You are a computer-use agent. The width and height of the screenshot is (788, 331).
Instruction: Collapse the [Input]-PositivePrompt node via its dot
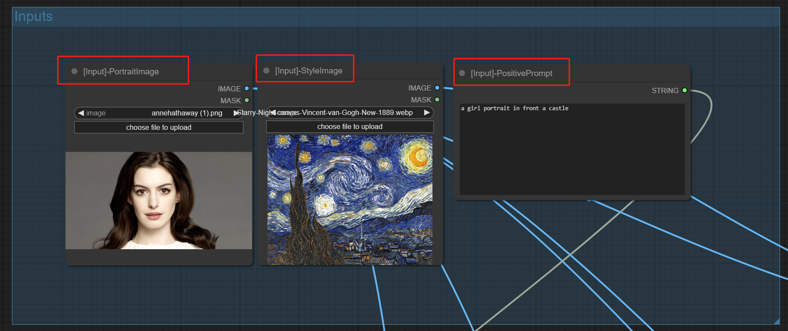click(x=462, y=73)
